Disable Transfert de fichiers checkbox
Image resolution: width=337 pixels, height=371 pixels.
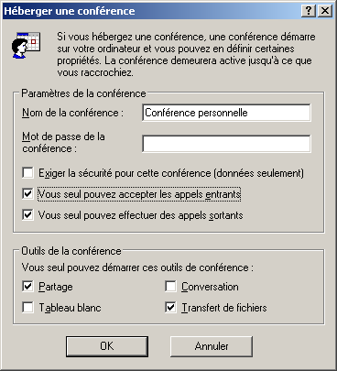(x=170, y=308)
